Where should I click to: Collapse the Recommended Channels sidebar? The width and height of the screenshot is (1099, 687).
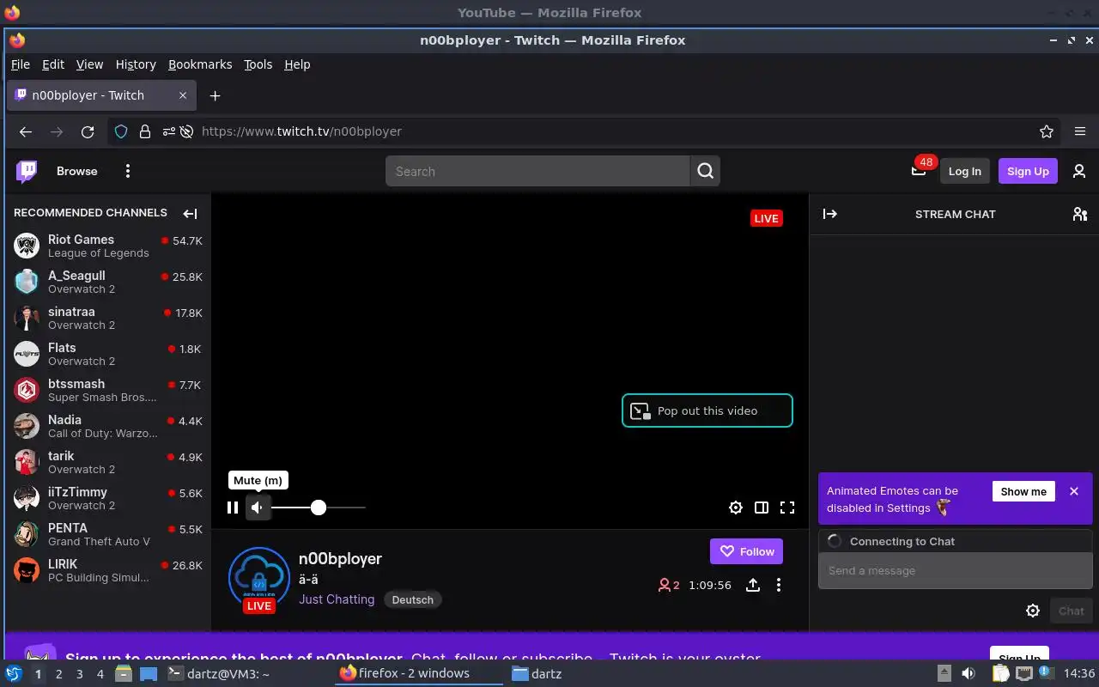pyautogui.click(x=191, y=213)
